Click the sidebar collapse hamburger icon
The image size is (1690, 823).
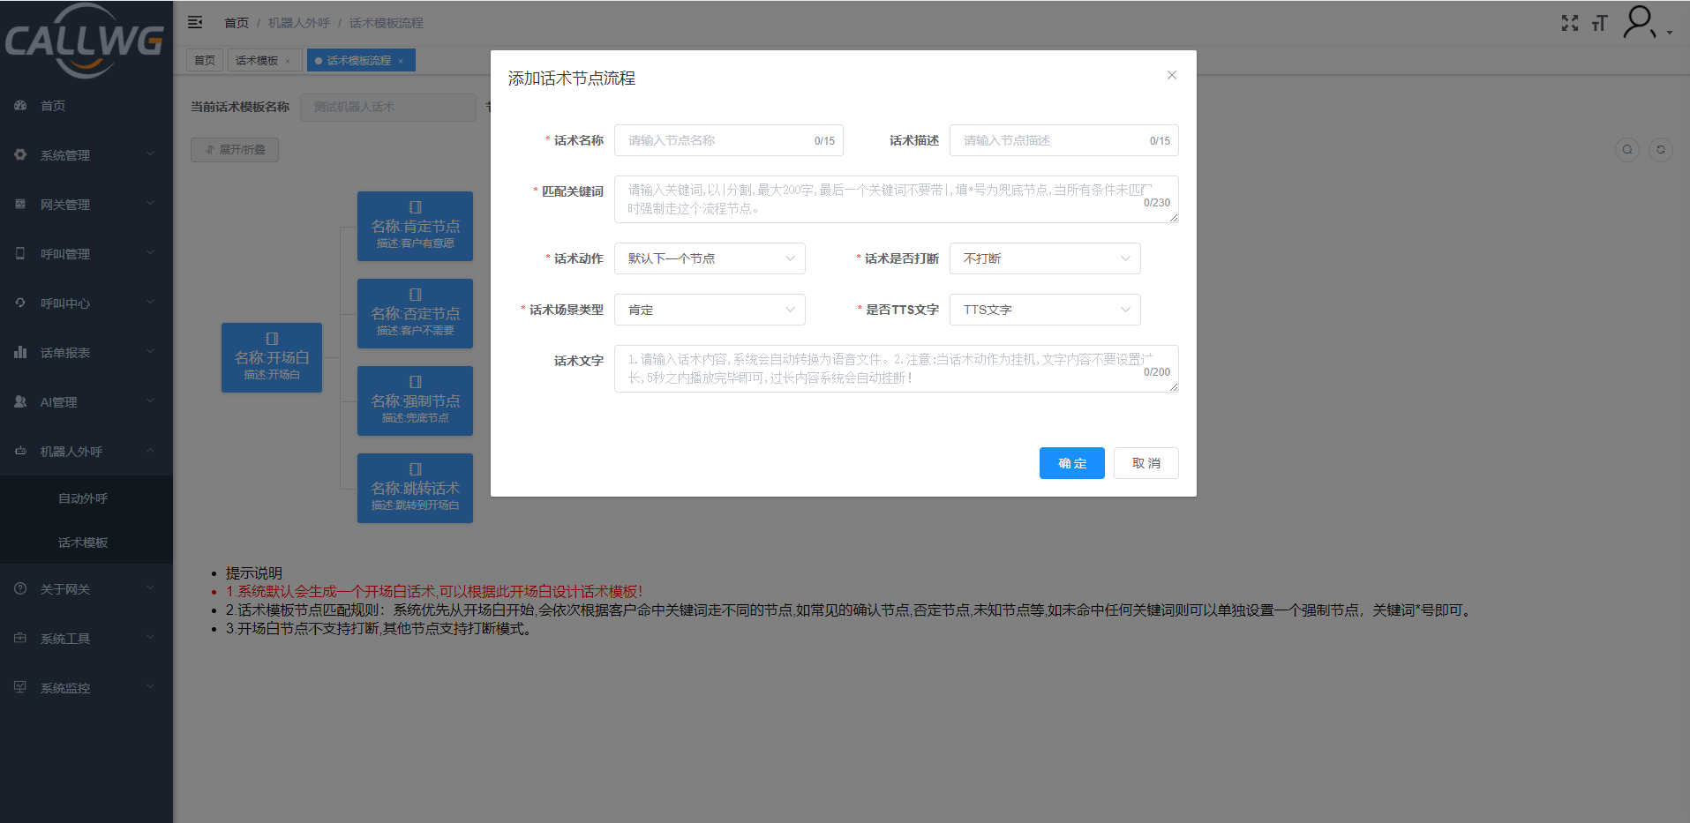click(194, 22)
